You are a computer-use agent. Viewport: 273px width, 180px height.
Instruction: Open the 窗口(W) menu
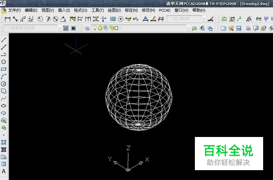click(x=181, y=10)
